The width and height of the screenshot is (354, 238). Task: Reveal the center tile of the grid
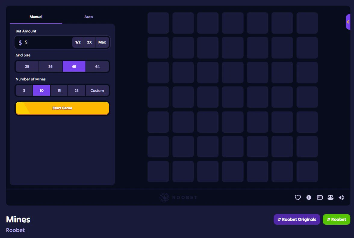(x=232, y=97)
